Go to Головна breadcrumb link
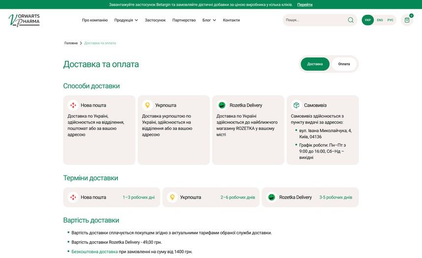 click(71, 43)
